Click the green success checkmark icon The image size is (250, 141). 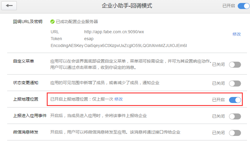coord(52,22)
